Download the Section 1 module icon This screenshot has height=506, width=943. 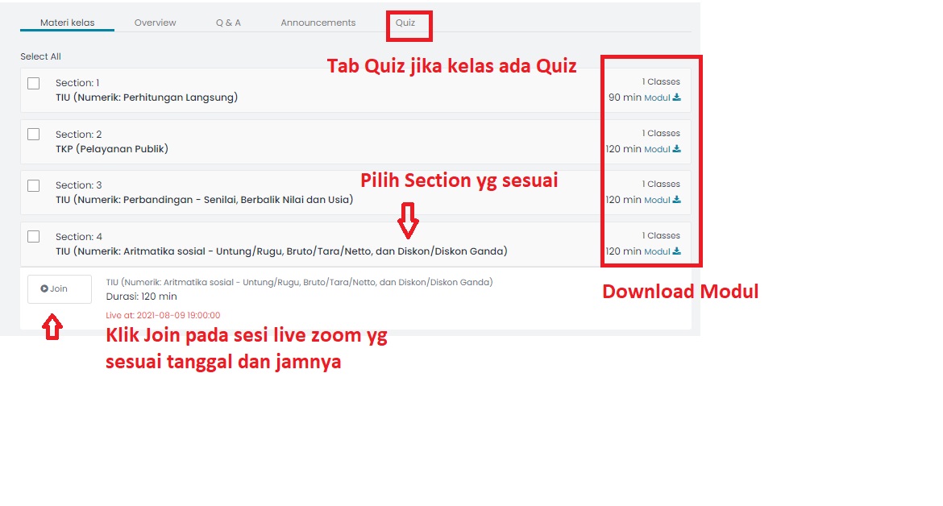tap(676, 97)
